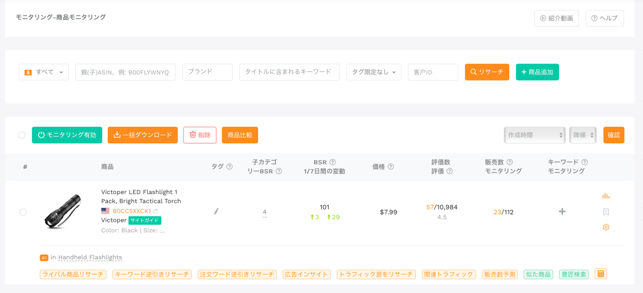Open the orange gear settings for product
Image resolution: width=643 pixels, height=293 pixels.
[605, 227]
